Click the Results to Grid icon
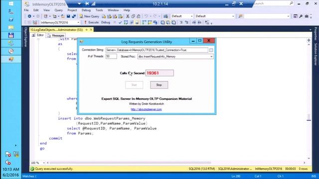The image size is (319, 179). [168, 22]
